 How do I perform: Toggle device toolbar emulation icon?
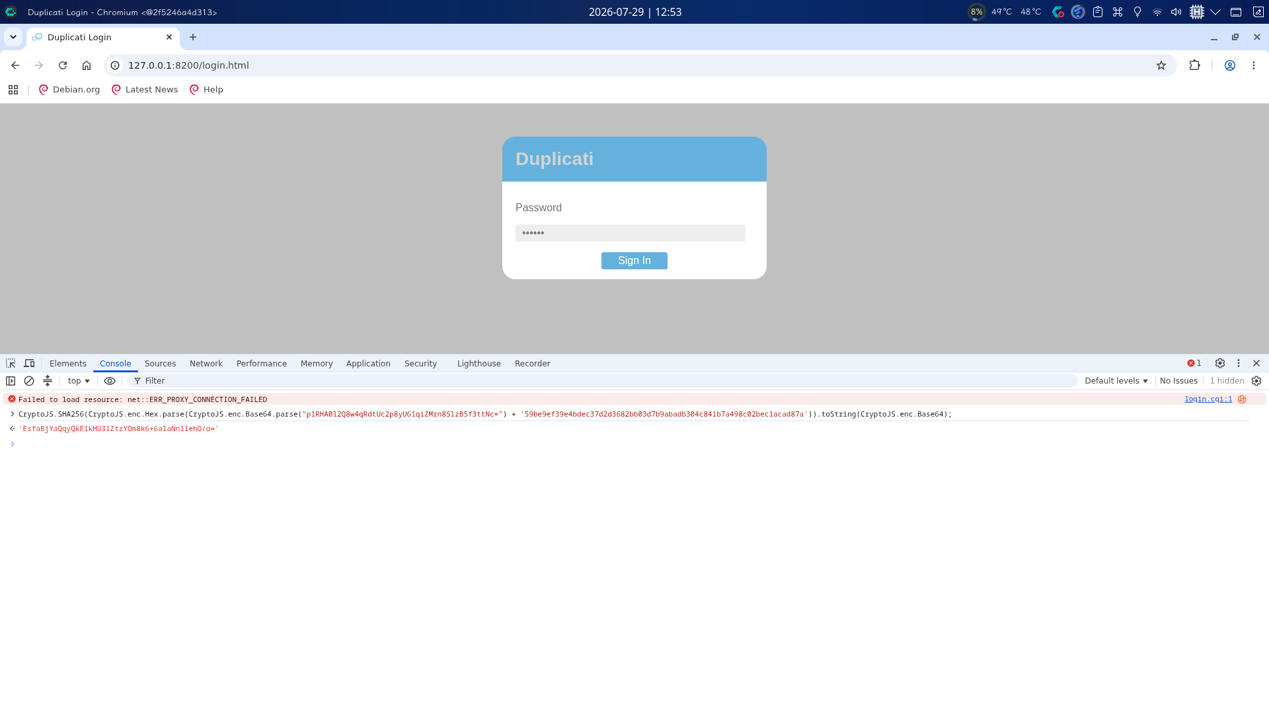click(29, 364)
